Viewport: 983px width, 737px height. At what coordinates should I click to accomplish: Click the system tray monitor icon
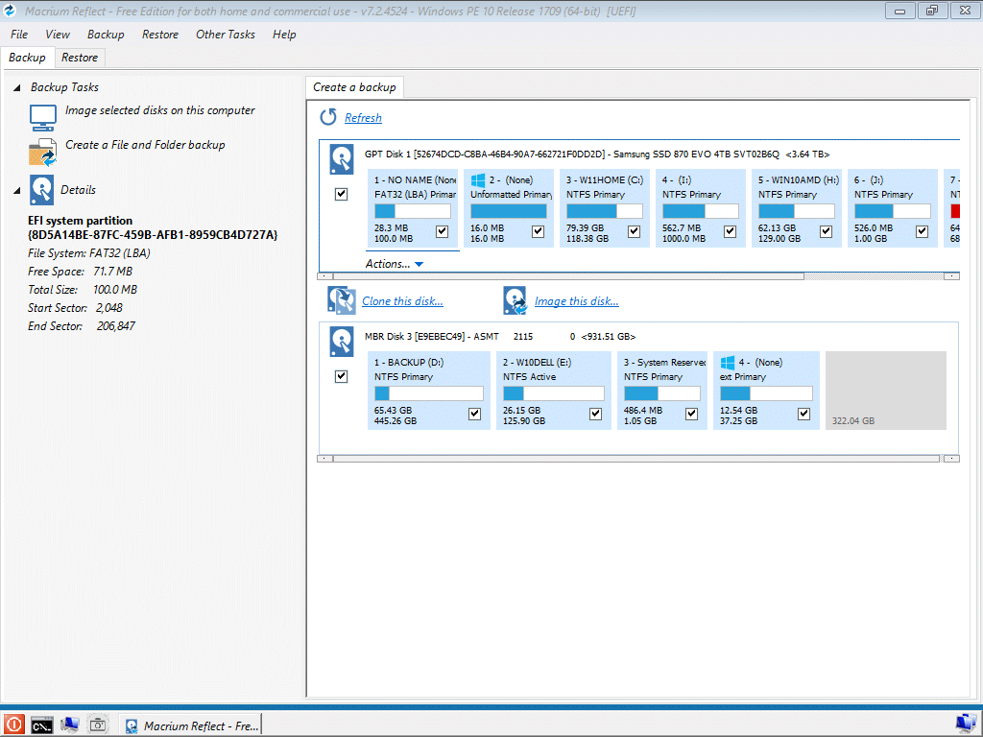[966, 725]
